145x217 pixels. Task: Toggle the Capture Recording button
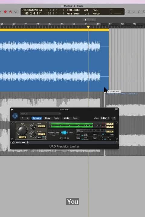(11, 12)
